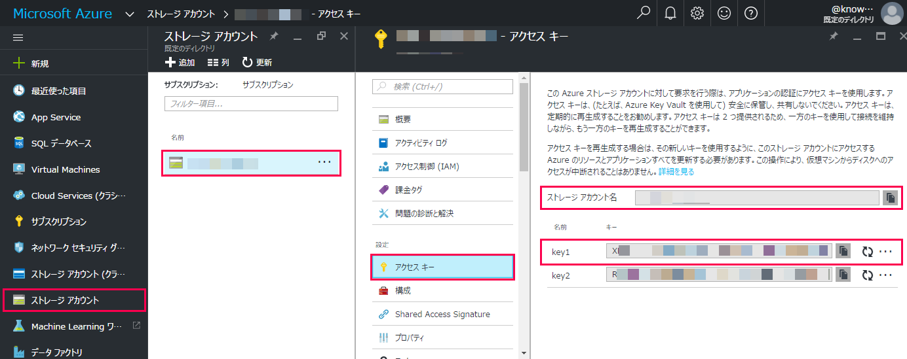Click 追加 to add storage account
This screenshot has height=359, width=907.
click(x=180, y=63)
